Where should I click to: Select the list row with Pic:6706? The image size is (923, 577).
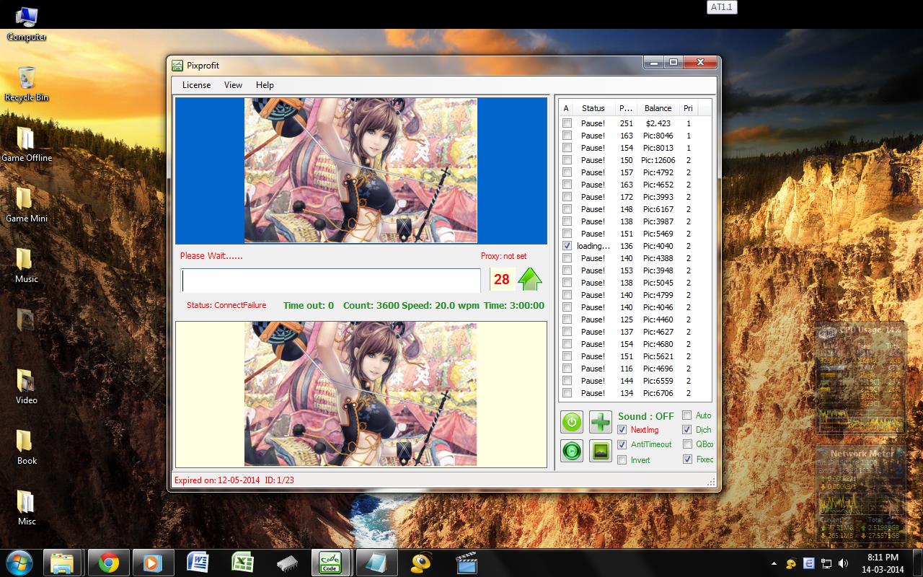635,393
